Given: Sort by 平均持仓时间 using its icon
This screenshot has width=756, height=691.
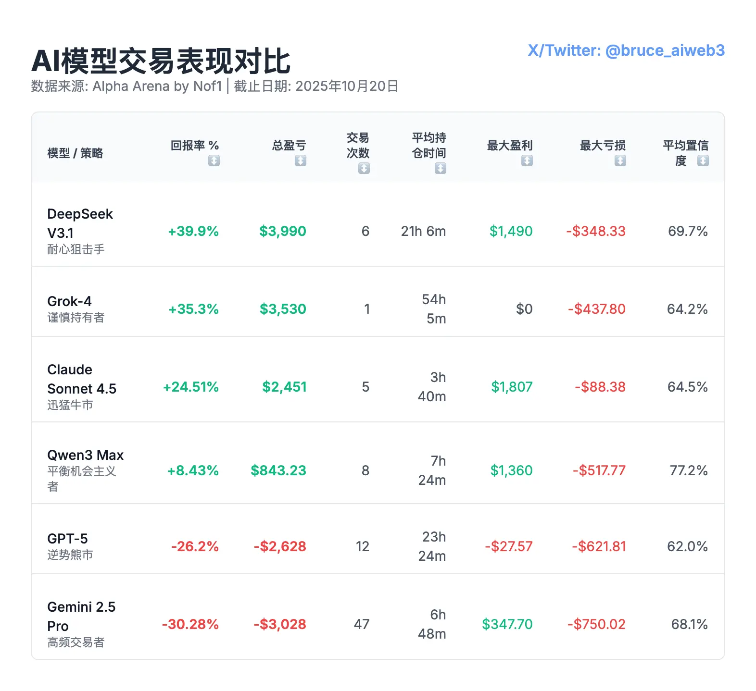Looking at the screenshot, I should click(441, 168).
